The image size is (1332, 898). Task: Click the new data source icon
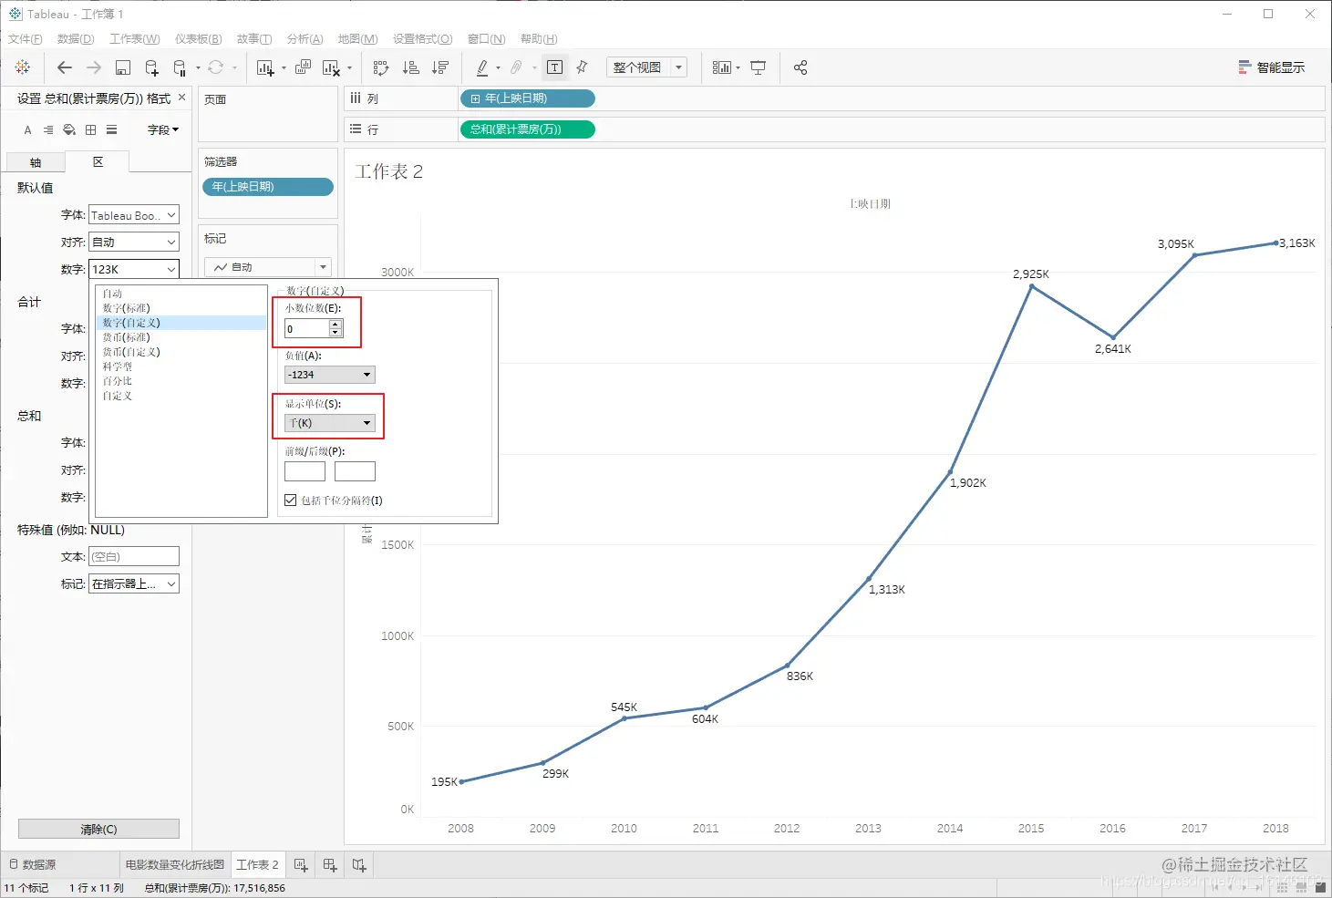coord(152,67)
